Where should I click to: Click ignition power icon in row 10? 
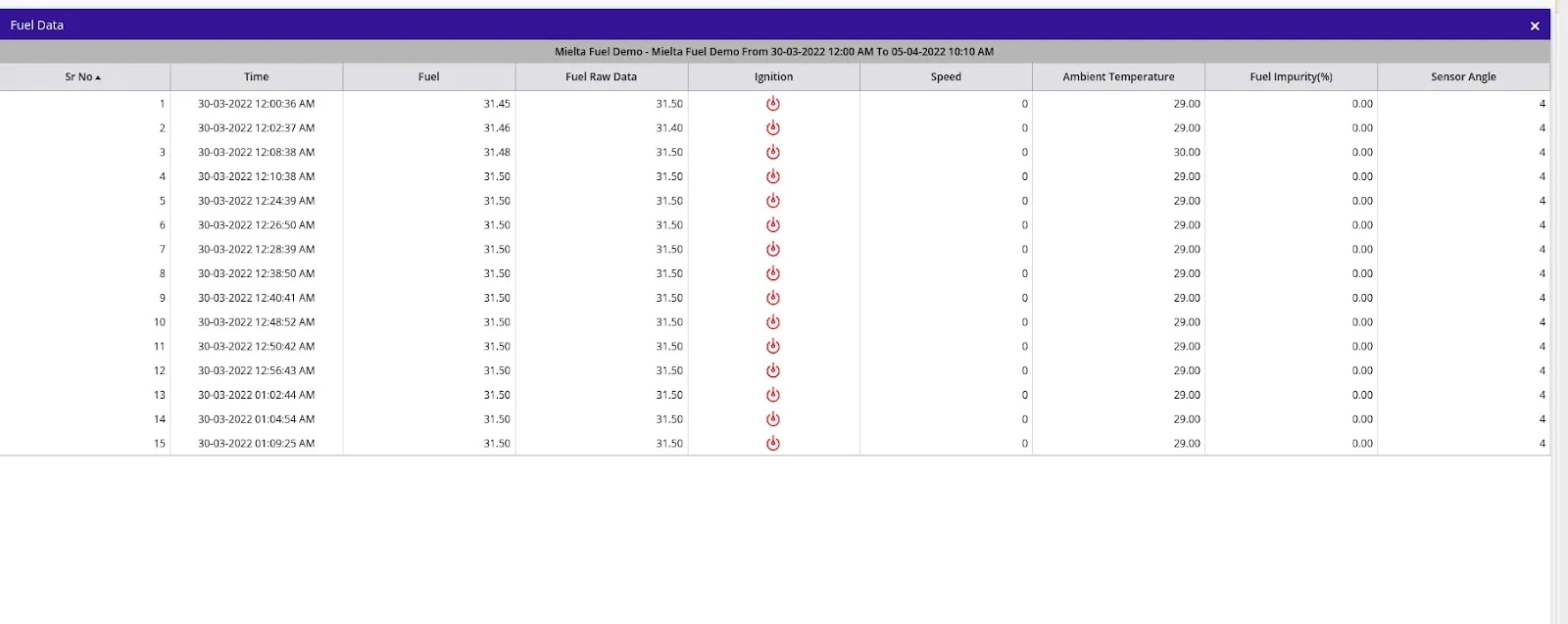coord(772,322)
